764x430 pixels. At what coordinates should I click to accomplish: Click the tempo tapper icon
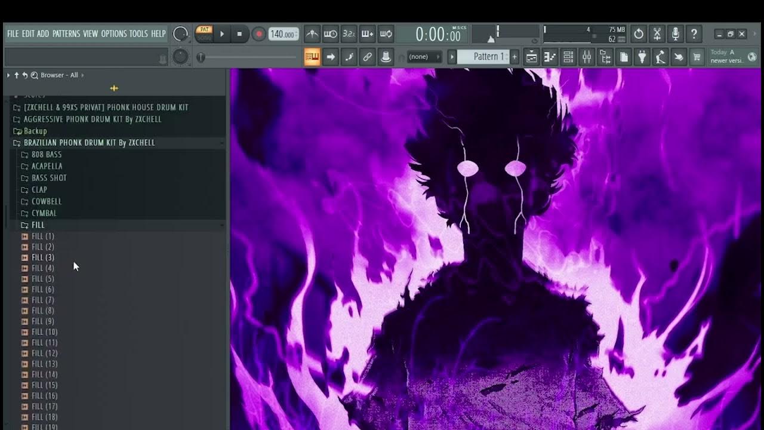[660, 57]
